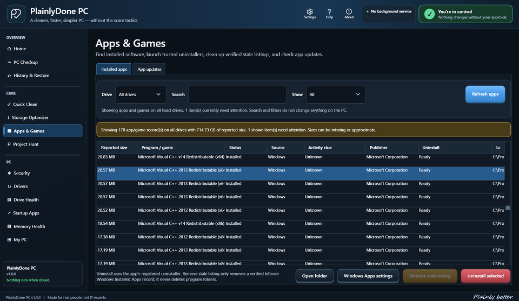
Task: Select the 17.38 MB Visual C++ 2012 row
Action: point(301,240)
